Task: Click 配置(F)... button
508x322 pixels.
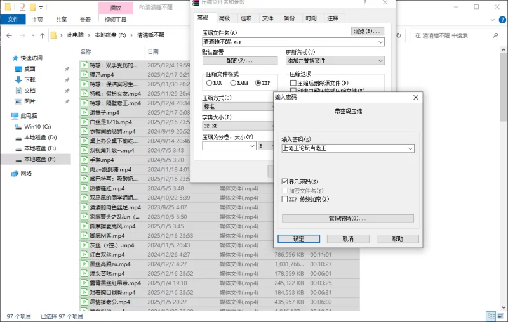Action: coord(240,61)
